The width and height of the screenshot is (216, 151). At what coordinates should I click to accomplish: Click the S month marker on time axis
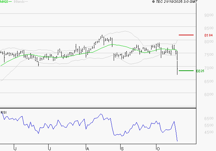tap(122, 149)
